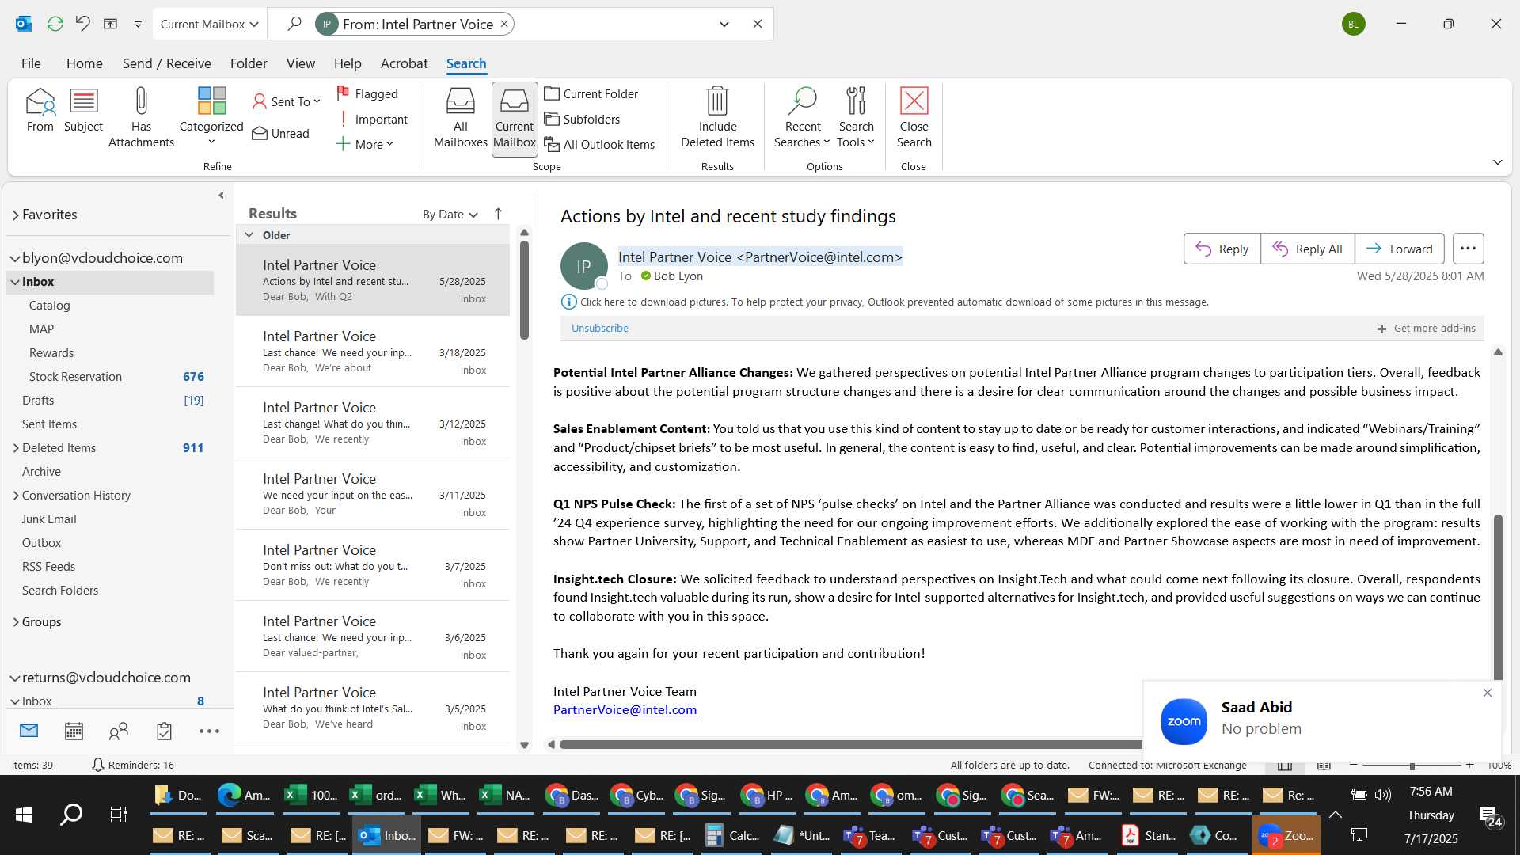1520x855 pixels.
Task: Click the Send/Receive All Folders icon
Action: pos(55,24)
